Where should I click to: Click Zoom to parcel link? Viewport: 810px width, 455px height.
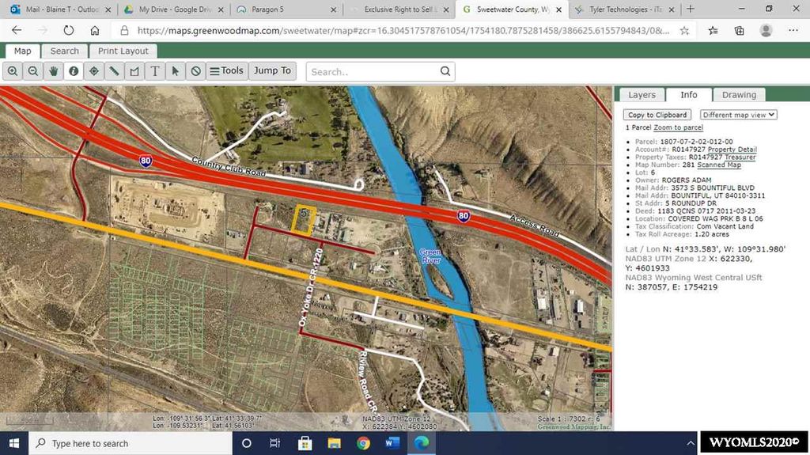pyautogui.click(x=678, y=127)
